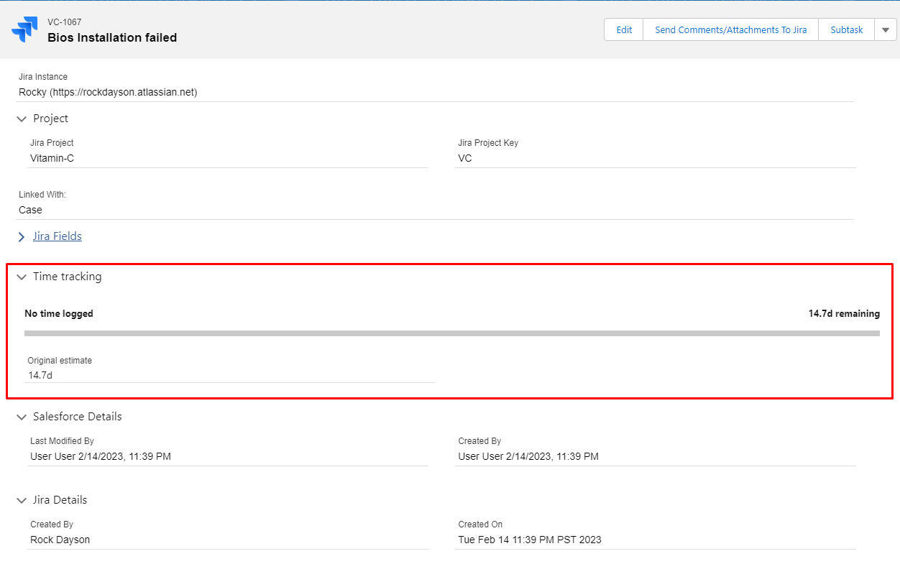Expand the Jira Fields section chevron
This screenshot has width=900, height=564.
(22, 236)
